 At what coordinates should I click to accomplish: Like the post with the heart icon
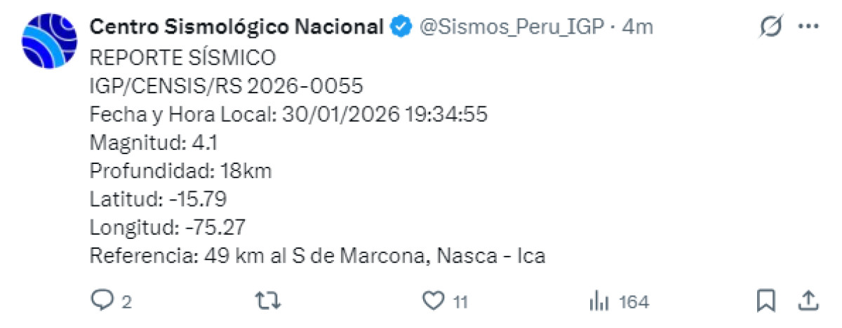pos(434,301)
